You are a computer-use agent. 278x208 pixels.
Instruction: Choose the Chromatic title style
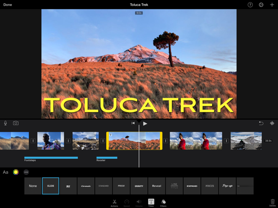coord(86,186)
